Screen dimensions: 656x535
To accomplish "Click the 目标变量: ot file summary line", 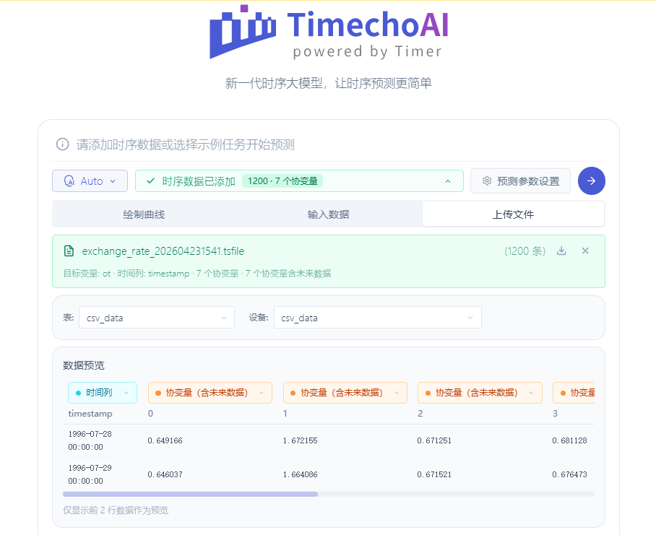I will (x=197, y=274).
